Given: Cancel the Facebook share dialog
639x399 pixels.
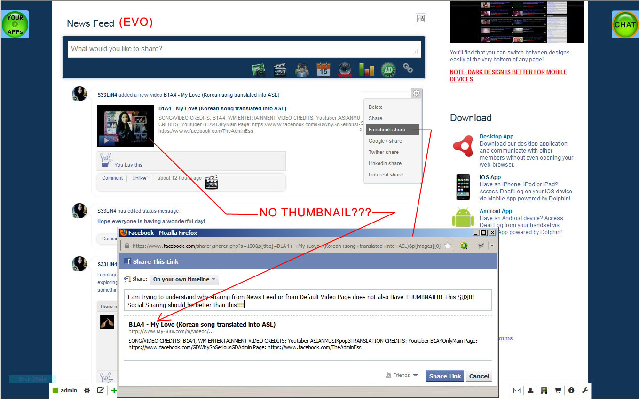Looking at the screenshot, I should coord(479,376).
